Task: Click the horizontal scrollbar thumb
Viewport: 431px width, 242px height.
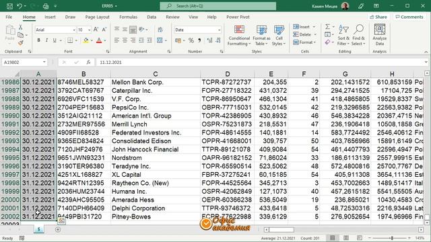Action: [281, 230]
